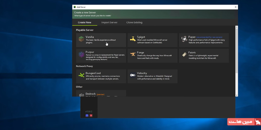Click the 'Network Proxy' heading

coord(84,66)
